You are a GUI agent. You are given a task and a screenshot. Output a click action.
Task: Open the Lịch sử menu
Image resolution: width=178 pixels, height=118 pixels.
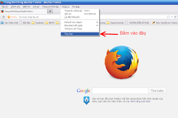(36, 7)
